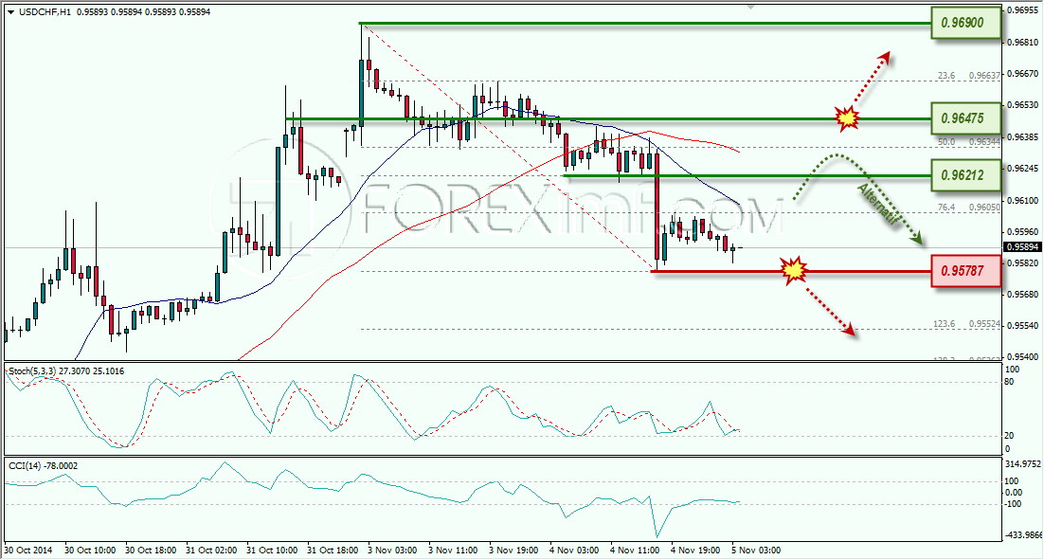
Task: Click time axis label 30 Oct 18:00
Action: pos(151,550)
